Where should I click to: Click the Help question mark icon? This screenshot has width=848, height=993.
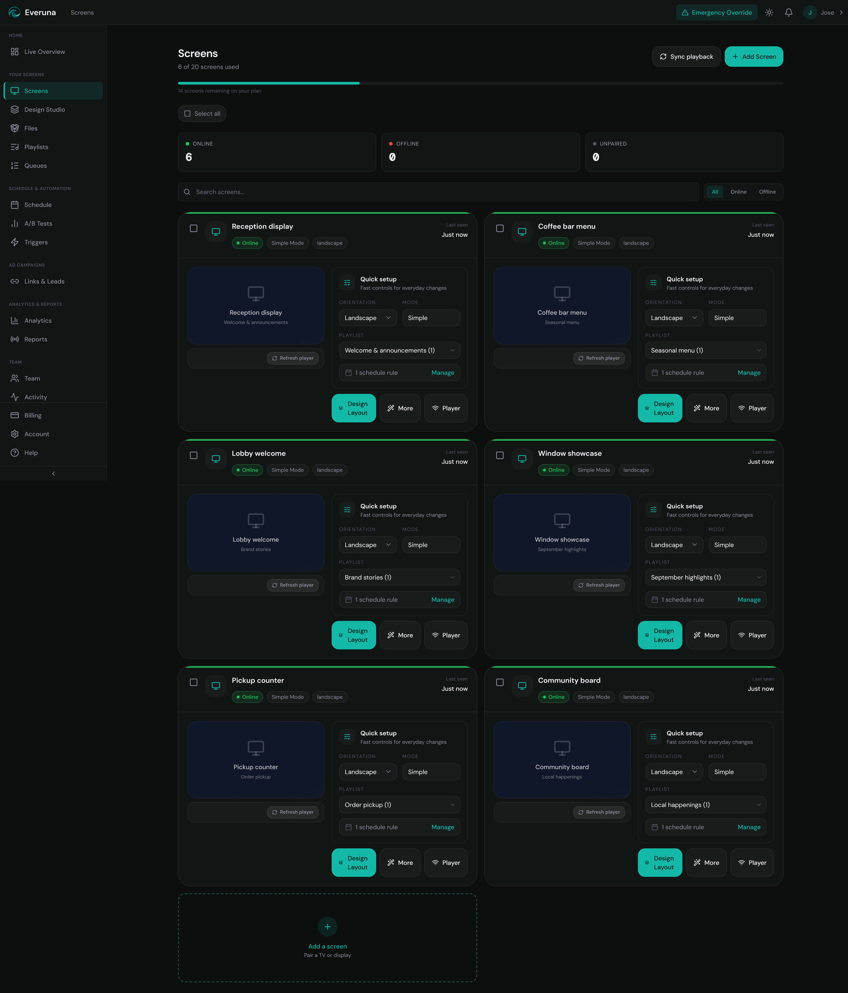click(15, 453)
